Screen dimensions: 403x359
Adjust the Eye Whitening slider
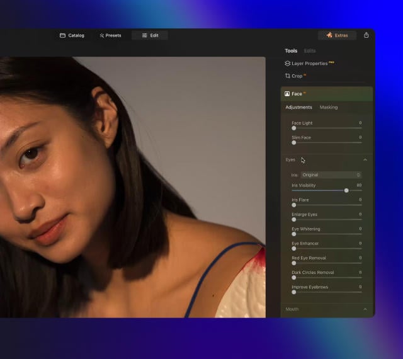tap(327, 234)
